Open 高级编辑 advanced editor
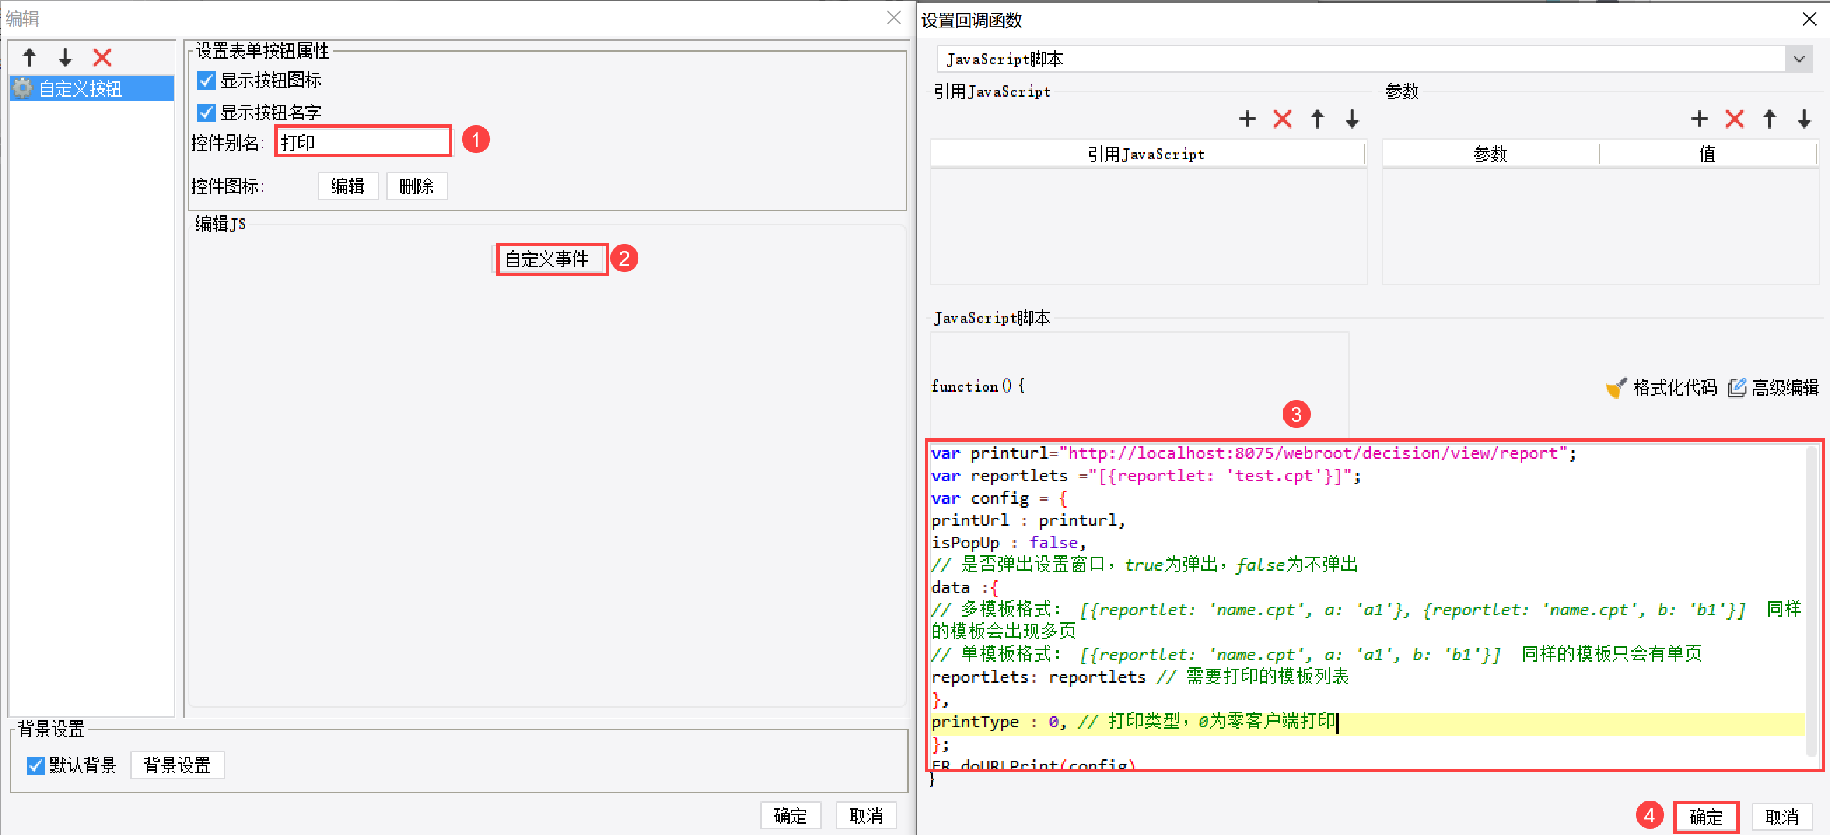This screenshot has width=1830, height=835. coord(1773,387)
